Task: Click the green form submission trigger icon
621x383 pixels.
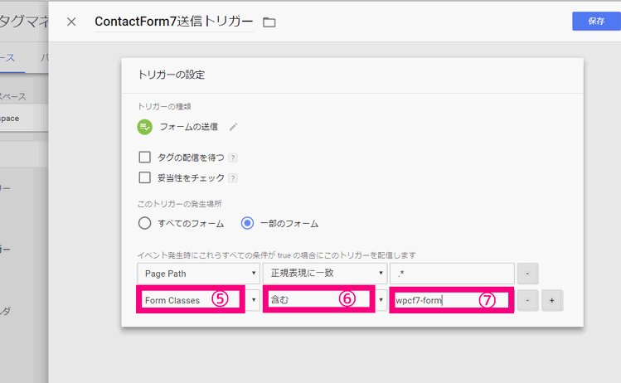Action: [144, 127]
